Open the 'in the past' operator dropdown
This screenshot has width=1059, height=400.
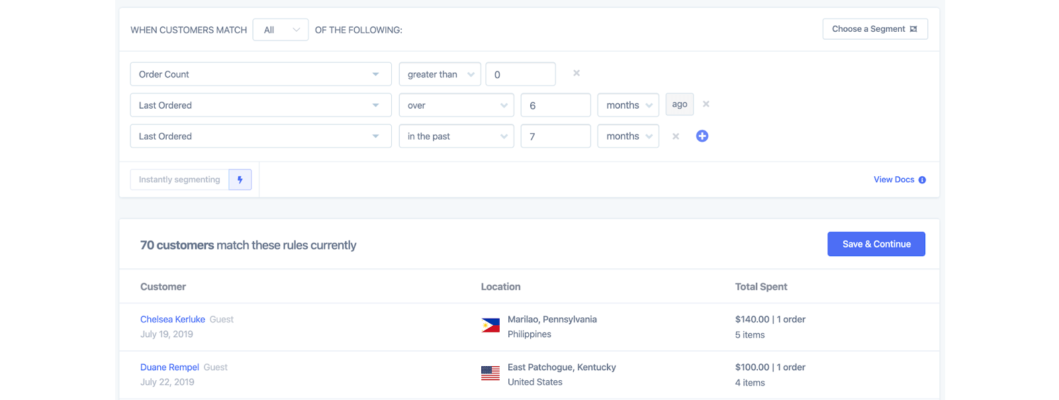tap(456, 136)
